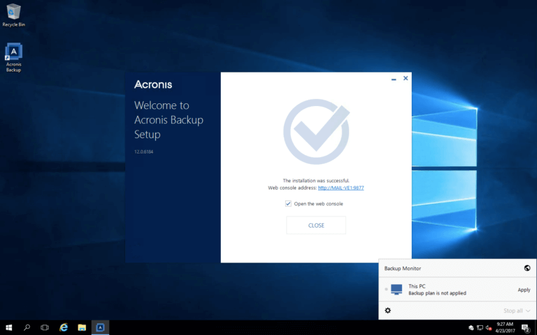Open Task View on the taskbar
Viewport: 537px width, 335px height.
tap(45, 327)
